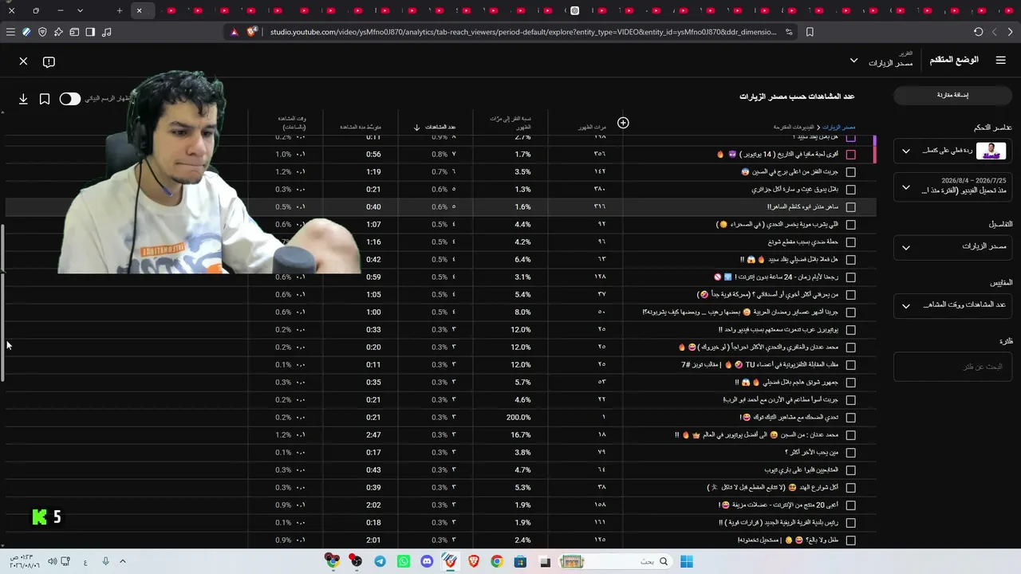Click the site settings icon beside the URL
Viewport: 1021px width, 574px height.
tap(789, 32)
